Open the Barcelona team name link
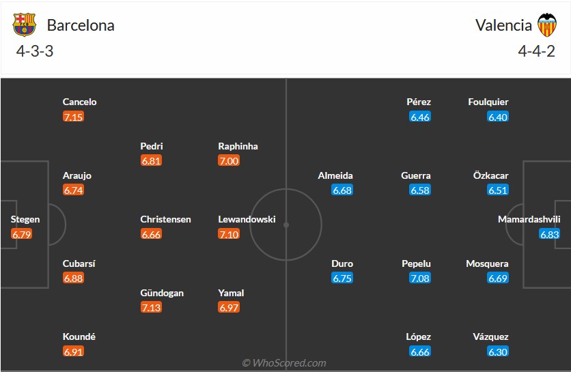The width and height of the screenshot is (571, 372). pyautogui.click(x=81, y=25)
